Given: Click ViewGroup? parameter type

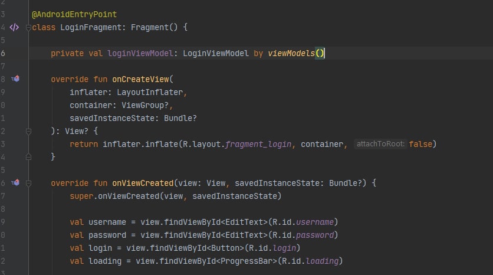Looking at the screenshot, I should (x=145, y=105).
